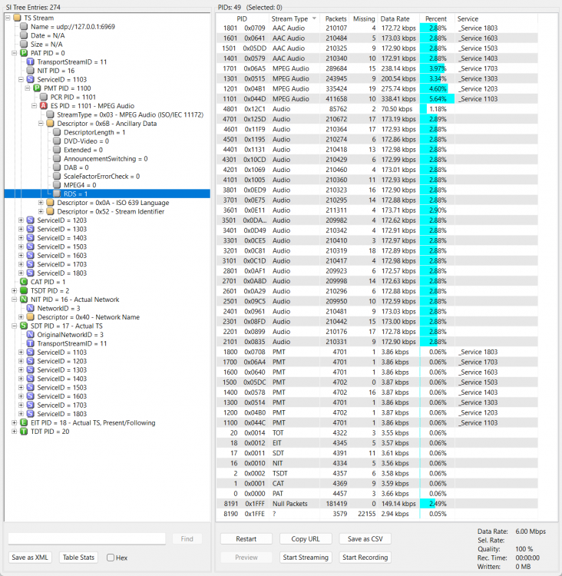Screen dimensions: 562x576
Task: Click the PMT PID = 1100 icon
Action: tap(37, 88)
